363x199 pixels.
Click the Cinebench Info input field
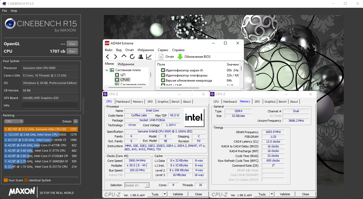[50, 105]
